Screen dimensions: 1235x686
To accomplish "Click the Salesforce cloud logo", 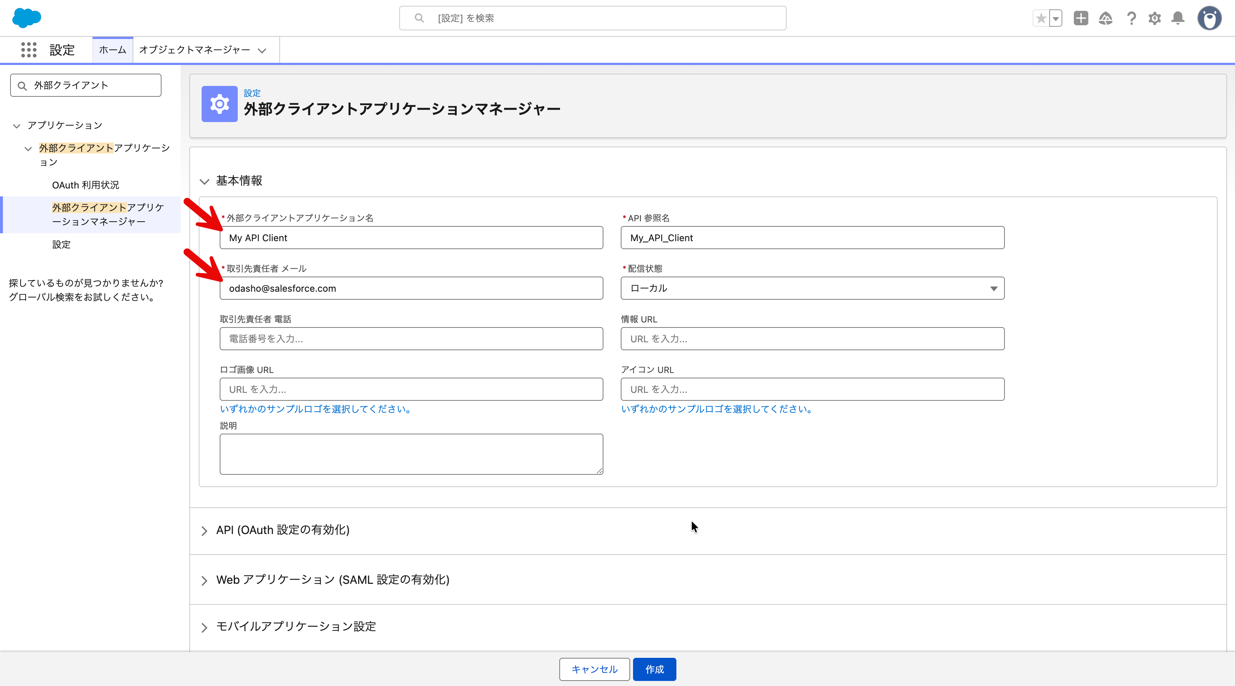I will click(x=26, y=18).
